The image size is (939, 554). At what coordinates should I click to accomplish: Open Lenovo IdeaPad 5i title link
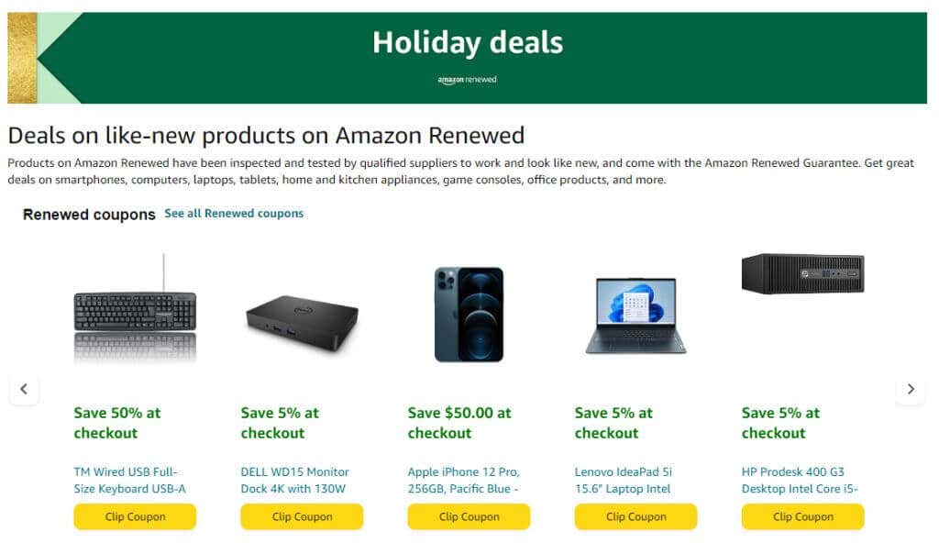[624, 481]
